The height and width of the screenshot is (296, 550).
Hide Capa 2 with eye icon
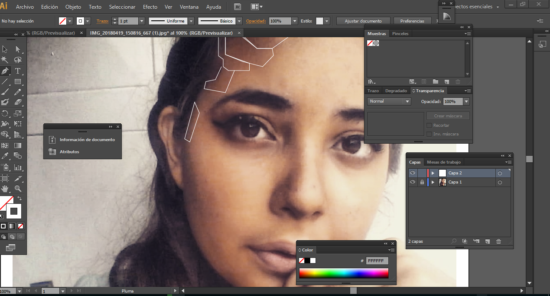point(413,173)
